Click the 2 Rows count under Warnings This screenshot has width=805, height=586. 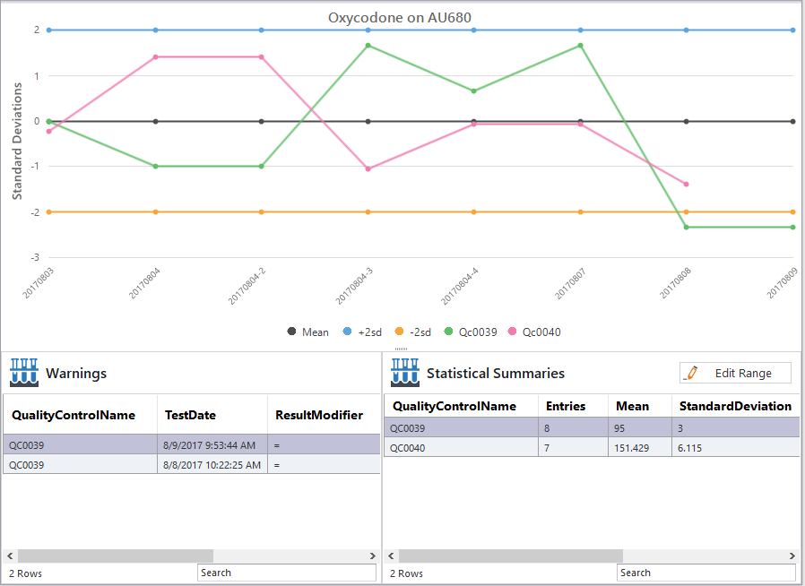(x=26, y=573)
